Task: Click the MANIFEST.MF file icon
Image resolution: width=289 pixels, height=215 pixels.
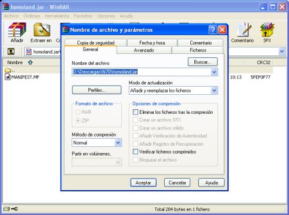Action: pyautogui.click(x=8, y=77)
